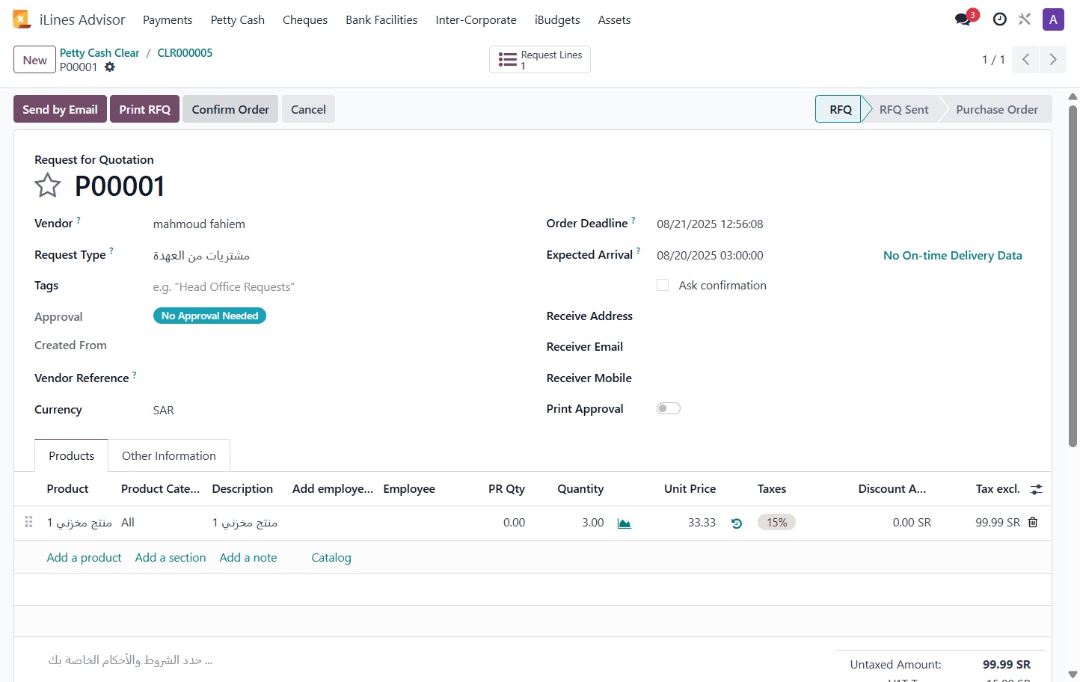Show help tooltip for Vendor Reference
The image size is (1080, 682).
(135, 375)
